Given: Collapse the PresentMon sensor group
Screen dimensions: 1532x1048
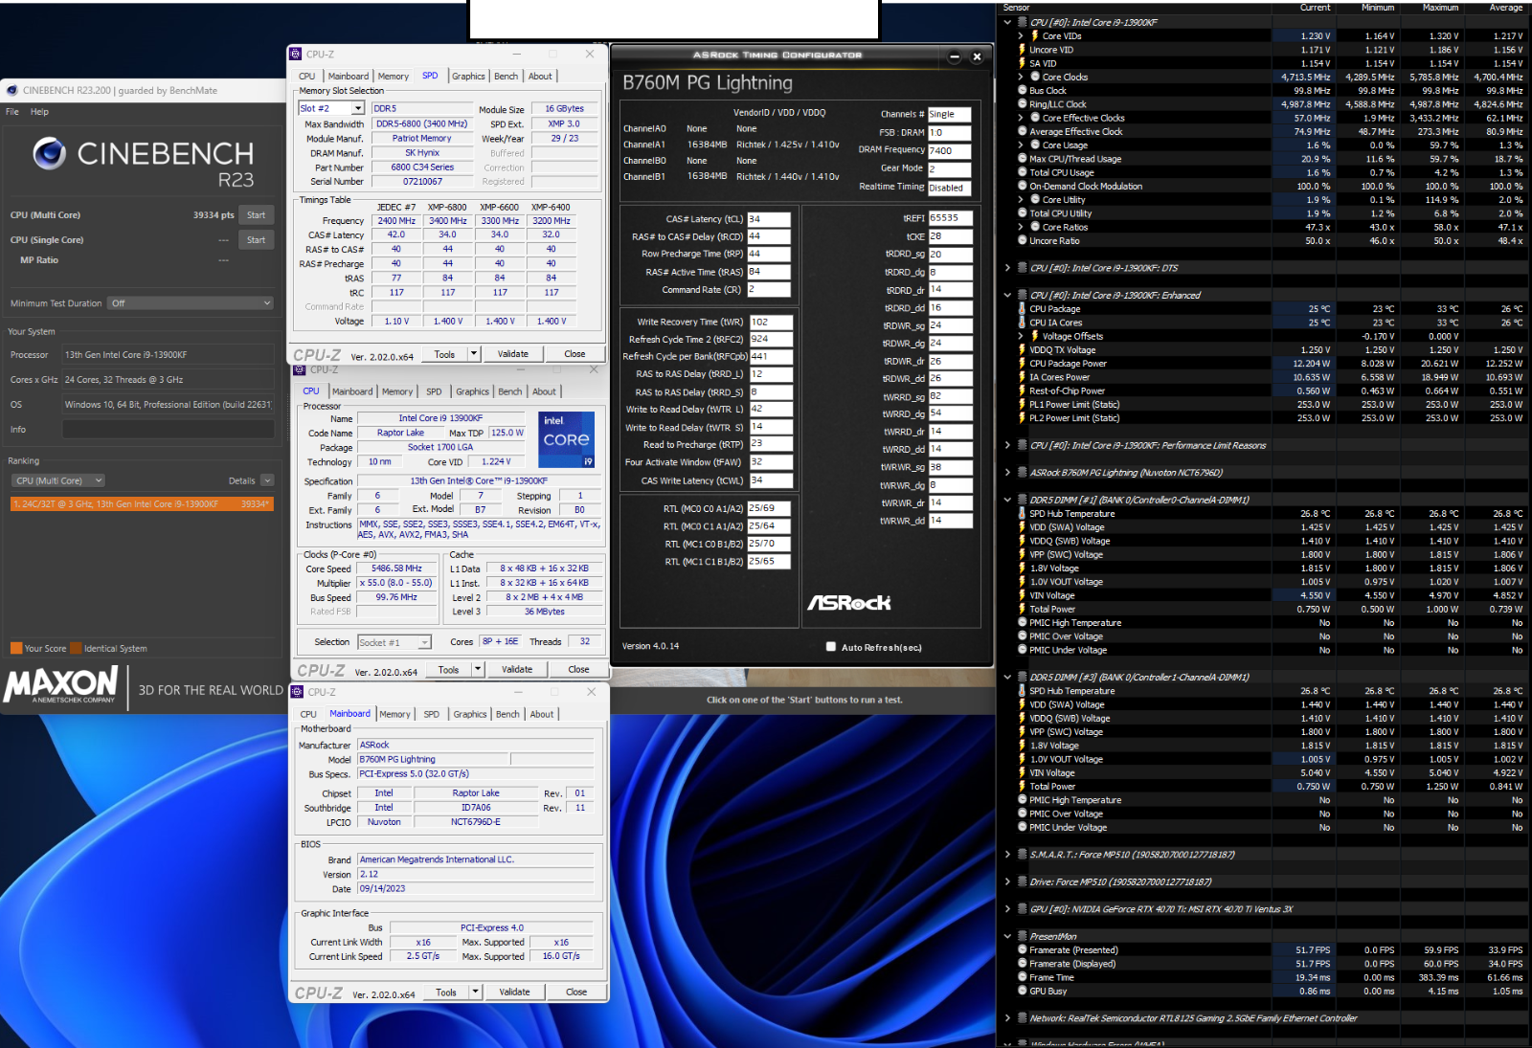Looking at the screenshot, I should pos(1007,937).
